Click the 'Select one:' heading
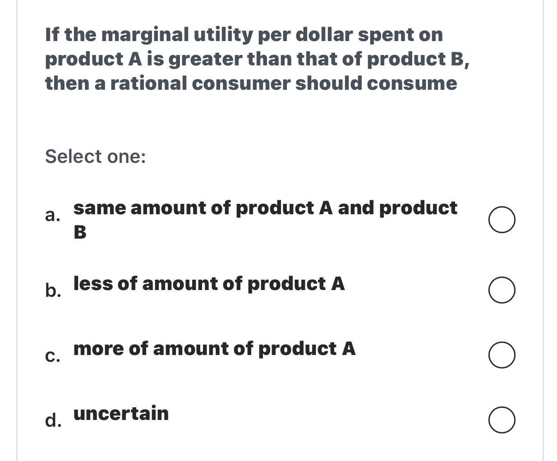The height and width of the screenshot is (461, 557). click(x=95, y=157)
